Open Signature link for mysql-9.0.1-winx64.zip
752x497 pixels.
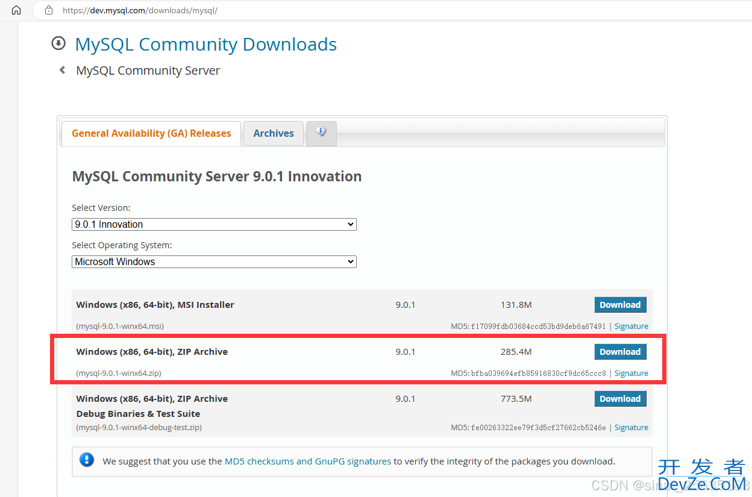click(x=631, y=373)
